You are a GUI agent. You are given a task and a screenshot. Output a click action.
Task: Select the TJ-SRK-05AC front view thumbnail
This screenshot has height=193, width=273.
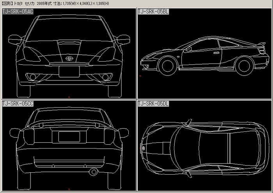69,53
